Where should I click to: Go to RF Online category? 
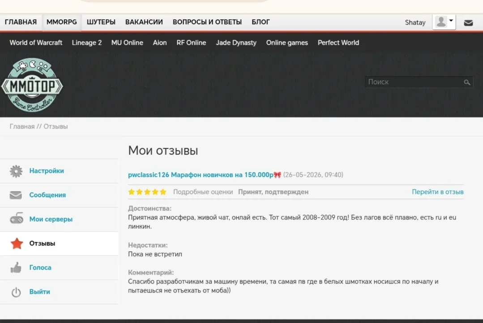tap(191, 43)
